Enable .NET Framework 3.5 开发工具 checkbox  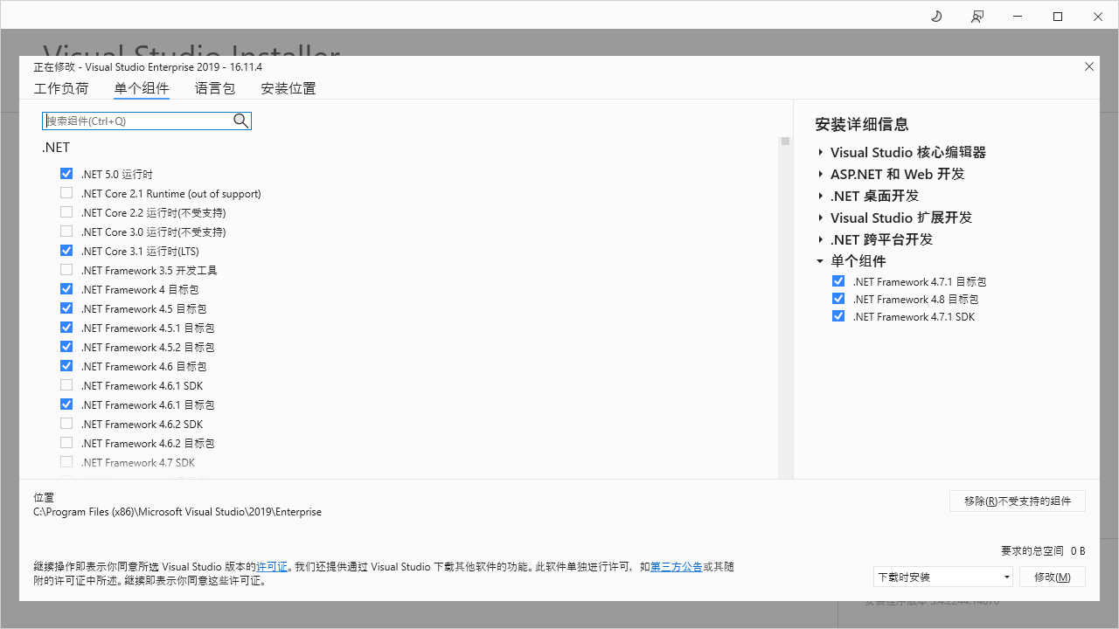66,270
